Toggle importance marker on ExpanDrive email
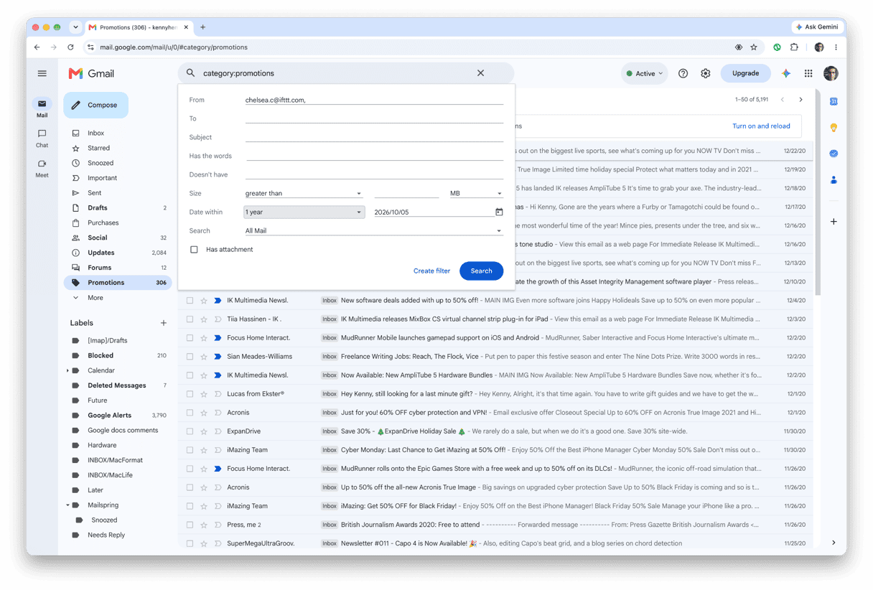This screenshot has width=873, height=590. point(218,431)
